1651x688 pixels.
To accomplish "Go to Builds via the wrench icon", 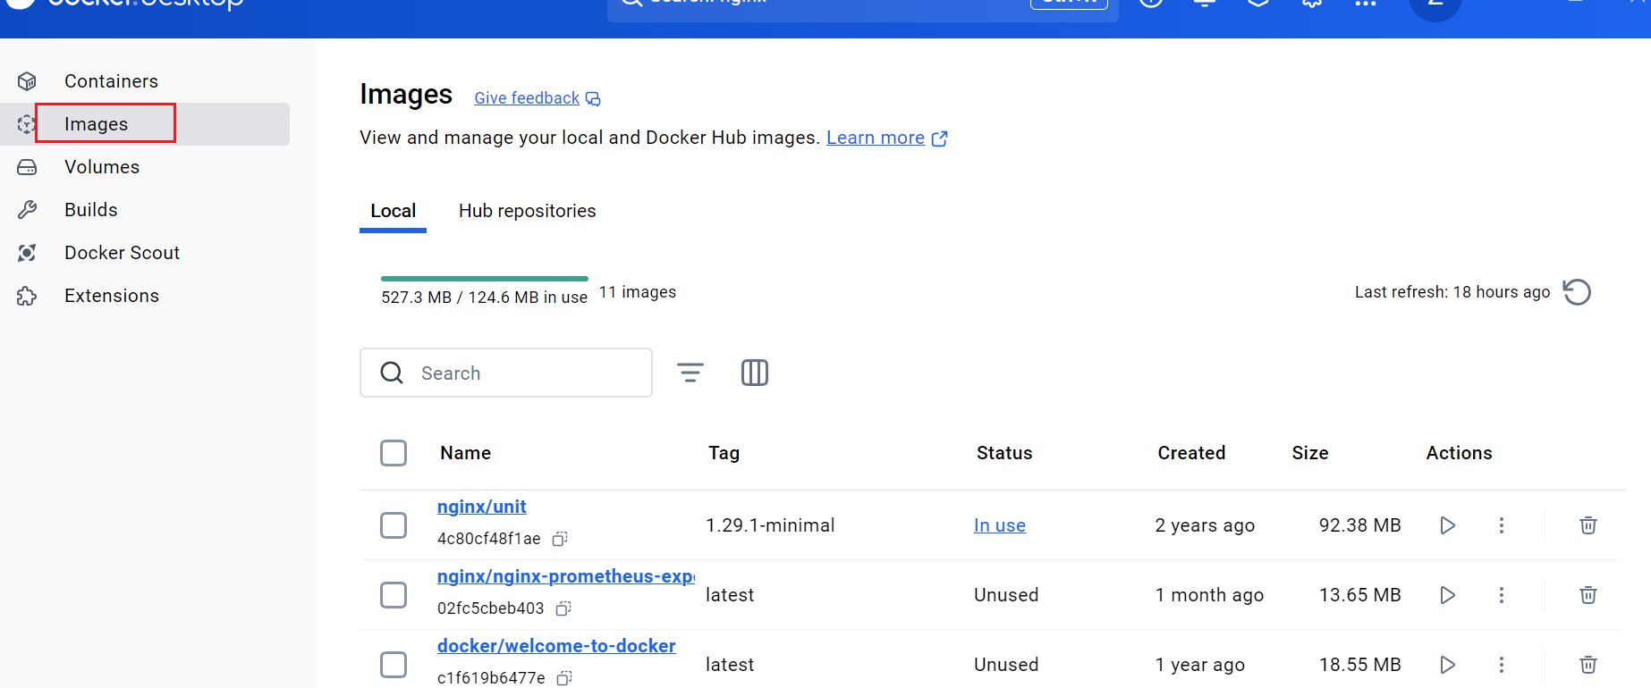I will pyautogui.click(x=28, y=210).
